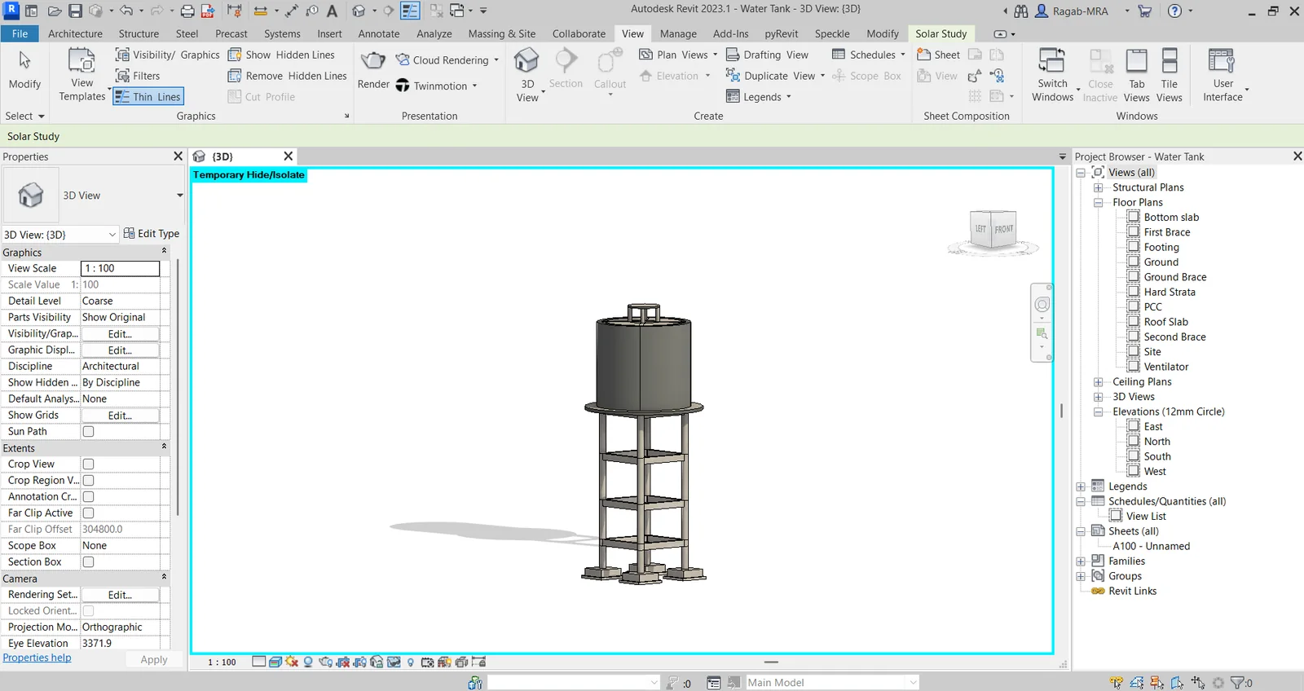Image resolution: width=1304 pixels, height=691 pixels.
Task: Select Remove Hidden Lines tool
Action: (x=287, y=76)
